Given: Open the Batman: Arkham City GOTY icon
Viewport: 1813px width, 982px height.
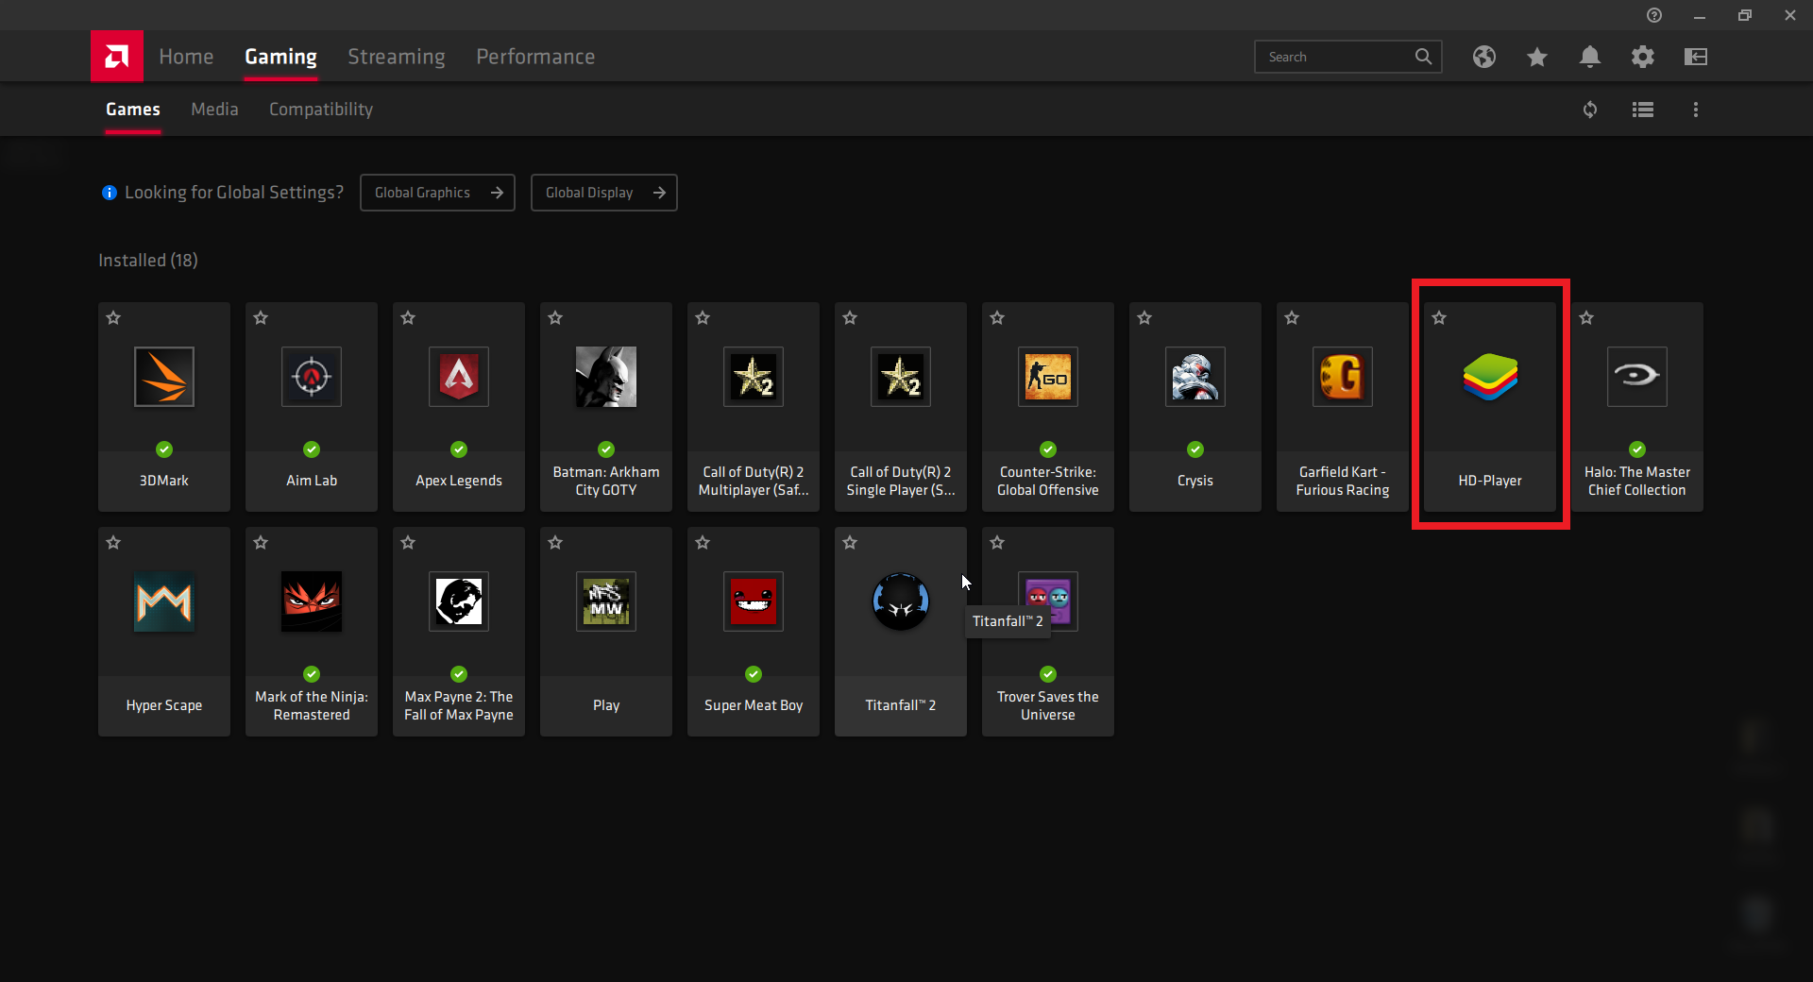Looking at the screenshot, I should tap(606, 377).
